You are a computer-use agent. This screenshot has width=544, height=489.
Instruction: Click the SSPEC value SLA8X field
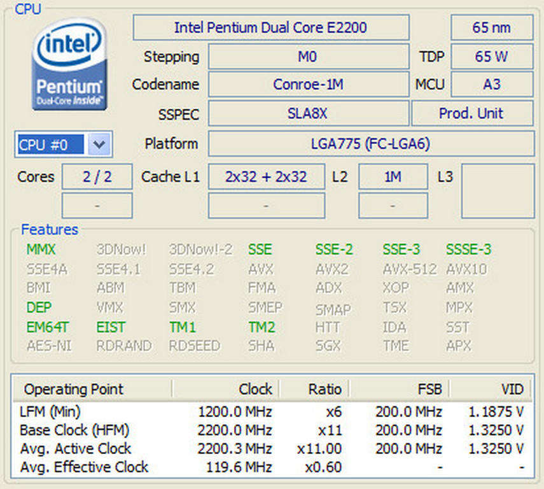point(308,113)
